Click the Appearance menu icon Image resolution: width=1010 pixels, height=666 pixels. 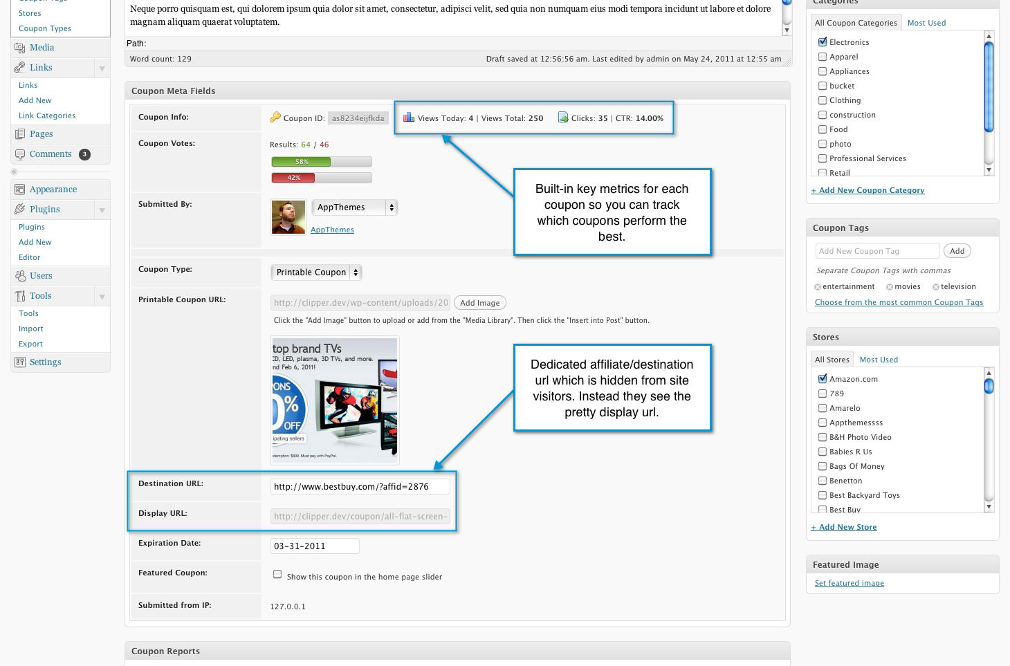click(20, 189)
